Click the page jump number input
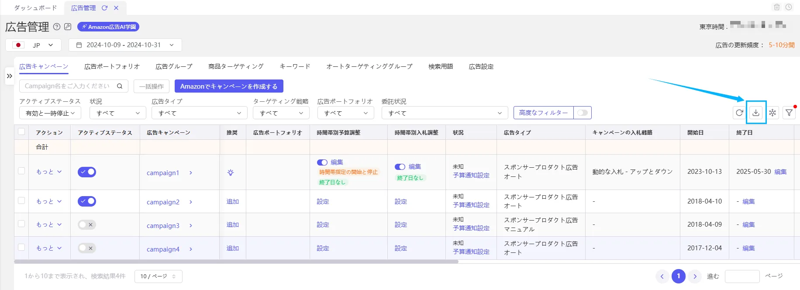This screenshot has height=290, width=800. tap(742, 276)
